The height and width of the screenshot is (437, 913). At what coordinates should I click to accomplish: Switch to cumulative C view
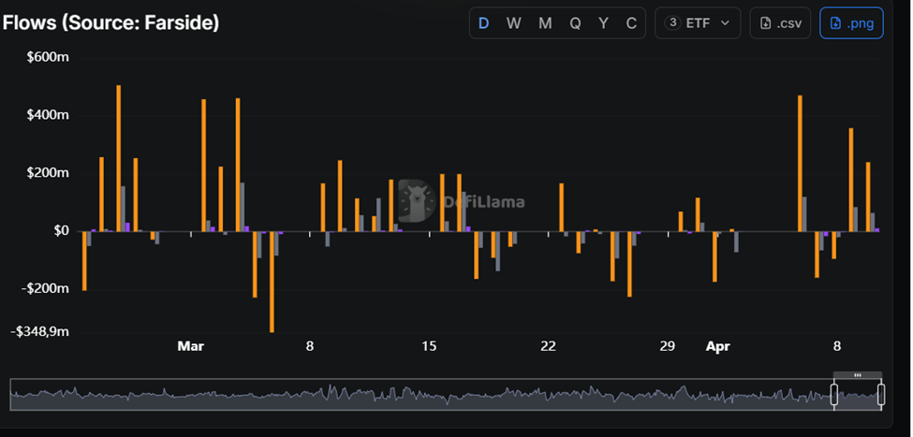click(631, 23)
